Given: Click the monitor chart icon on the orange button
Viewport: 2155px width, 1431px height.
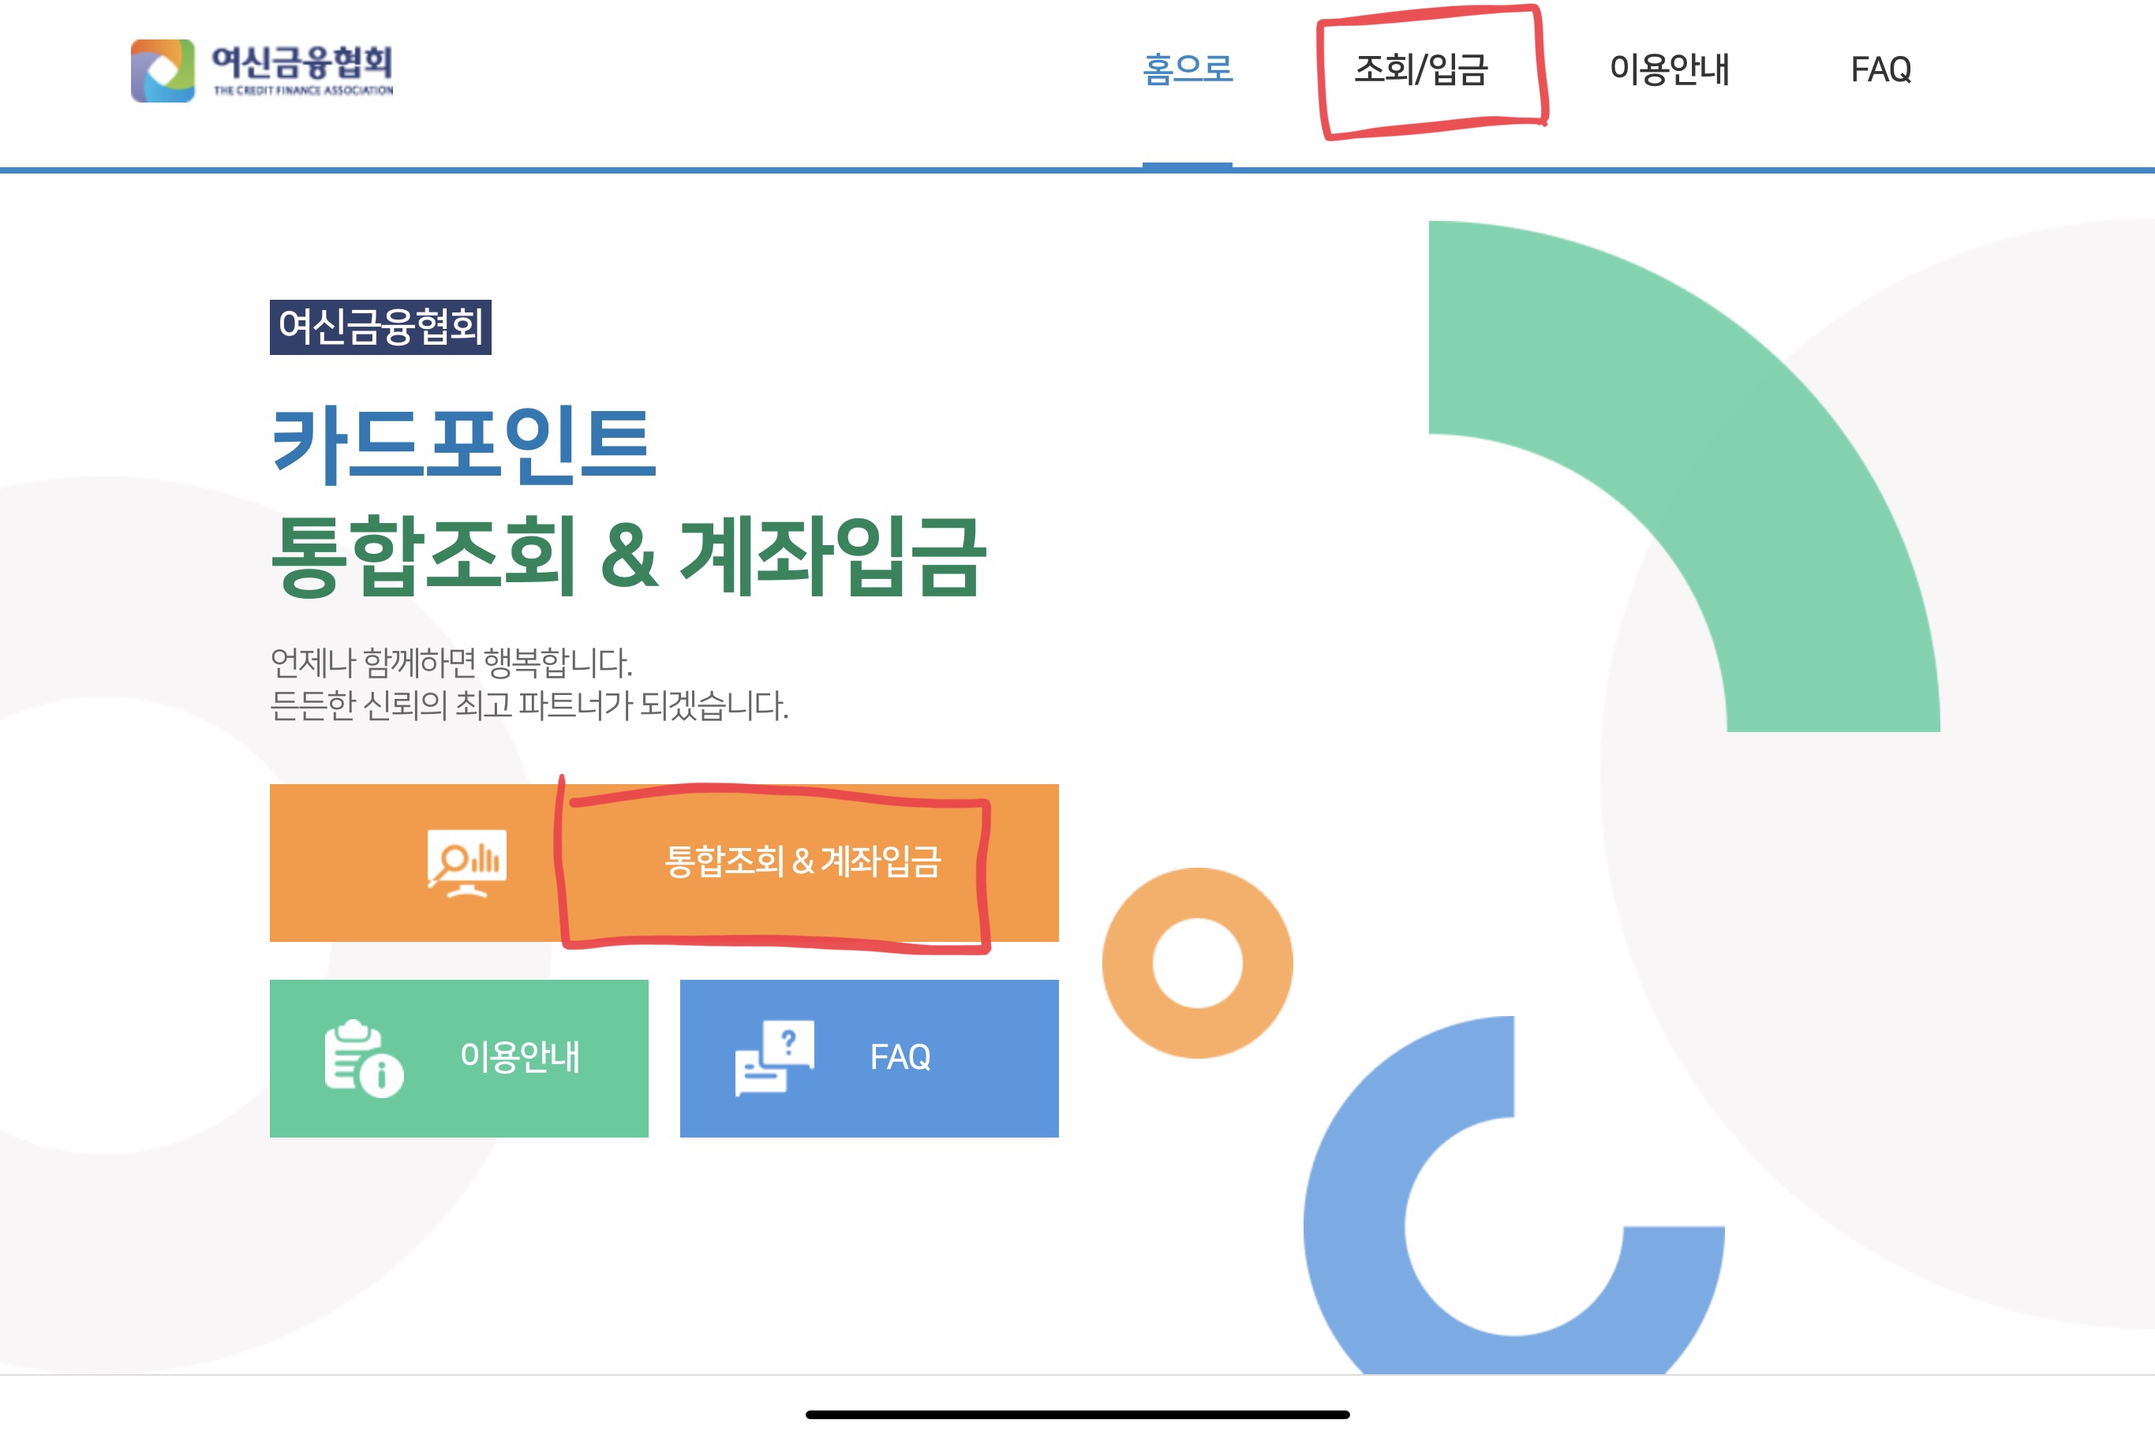Looking at the screenshot, I should tap(466, 863).
